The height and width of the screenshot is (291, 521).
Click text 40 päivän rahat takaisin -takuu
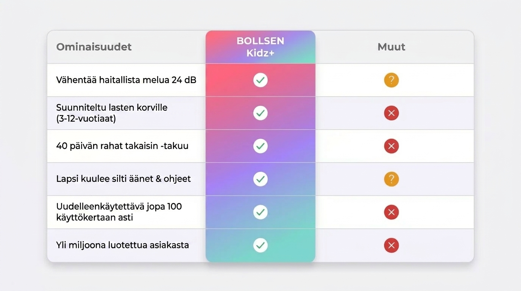coord(122,146)
